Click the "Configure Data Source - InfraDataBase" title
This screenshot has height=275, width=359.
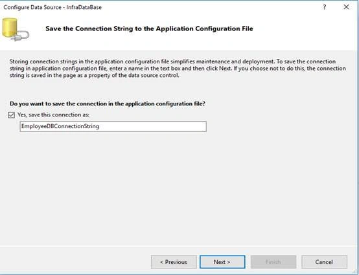point(52,7)
